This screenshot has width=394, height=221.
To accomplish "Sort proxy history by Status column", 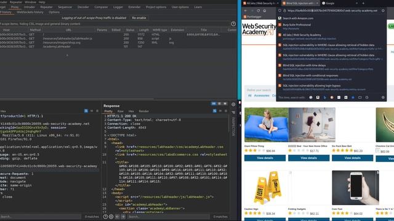I will 130,30.
